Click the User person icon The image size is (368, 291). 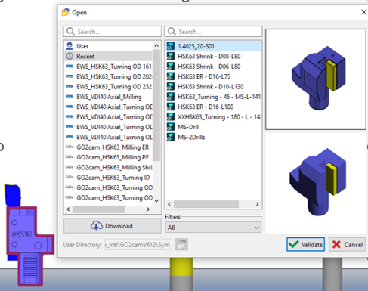[x=70, y=46]
